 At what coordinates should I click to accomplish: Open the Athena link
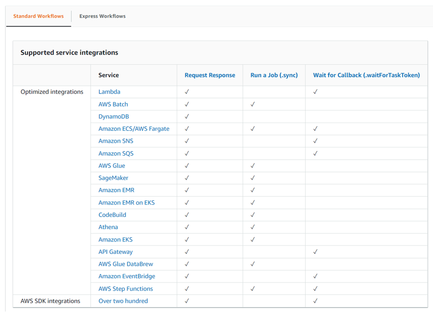[108, 227]
